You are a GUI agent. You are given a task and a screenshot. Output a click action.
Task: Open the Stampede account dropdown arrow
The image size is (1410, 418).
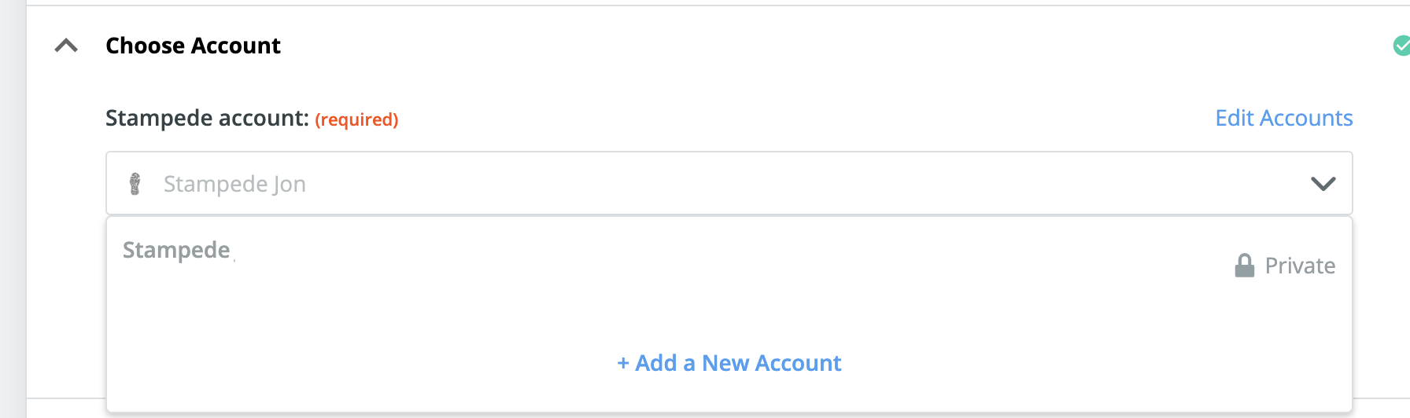pyautogui.click(x=1323, y=184)
